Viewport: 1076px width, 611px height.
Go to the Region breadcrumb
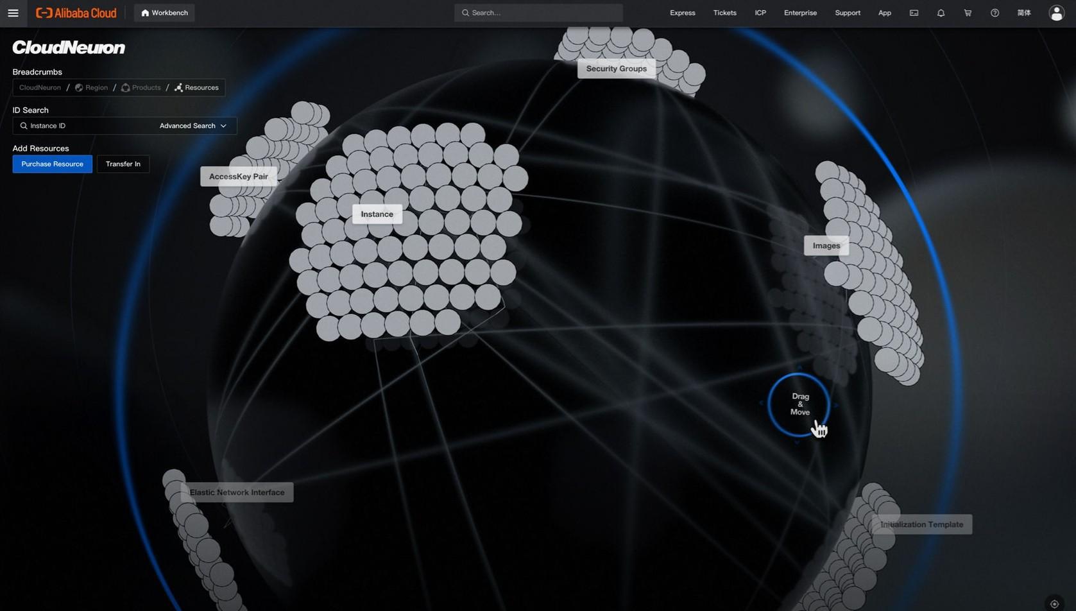pyautogui.click(x=91, y=87)
